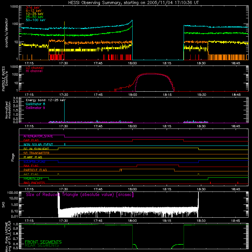The image size is (252, 252).
Task: Click the HESSI Observing Summary title text
Action: (133, 3)
